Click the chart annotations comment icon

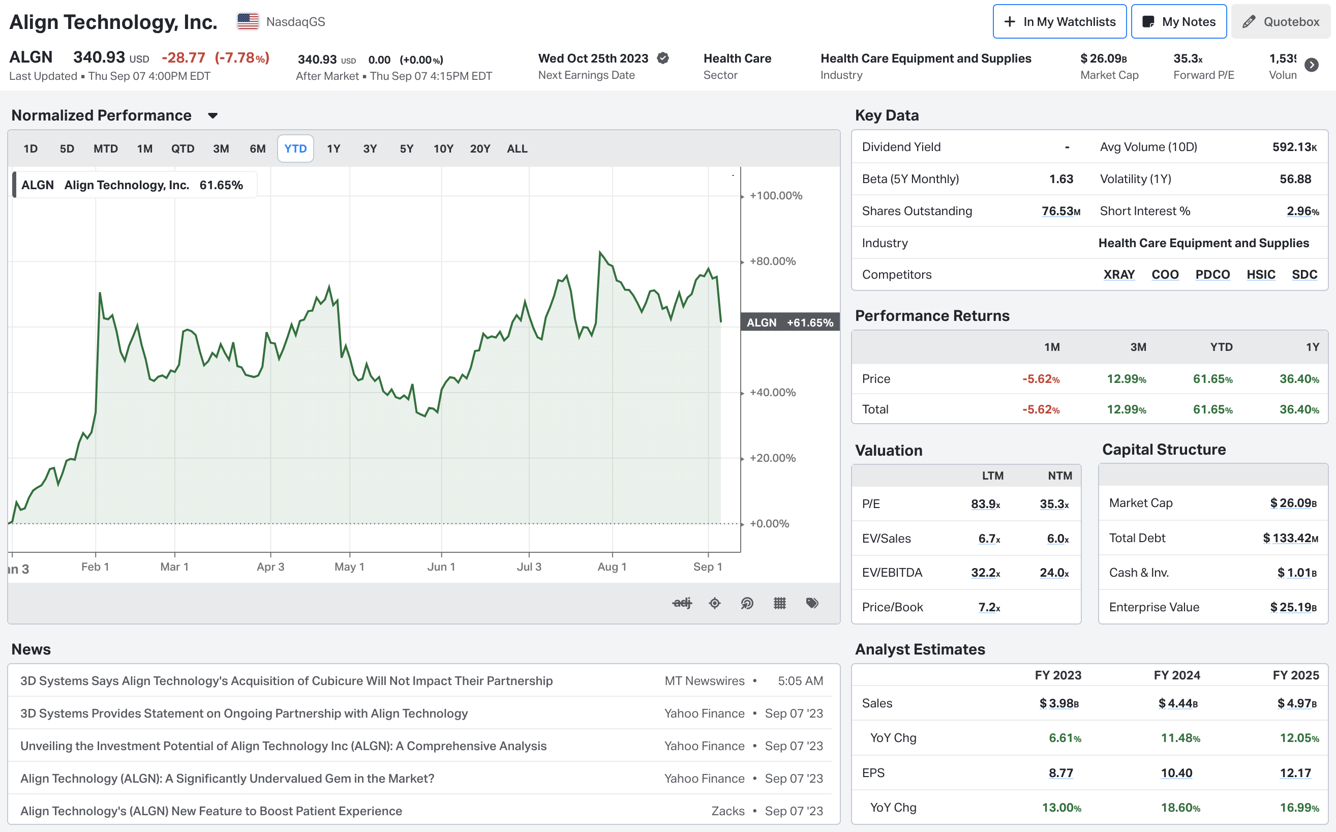pyautogui.click(x=747, y=603)
